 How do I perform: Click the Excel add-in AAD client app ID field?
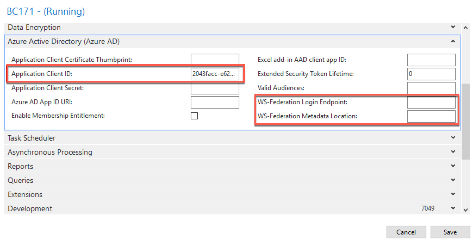click(431, 60)
